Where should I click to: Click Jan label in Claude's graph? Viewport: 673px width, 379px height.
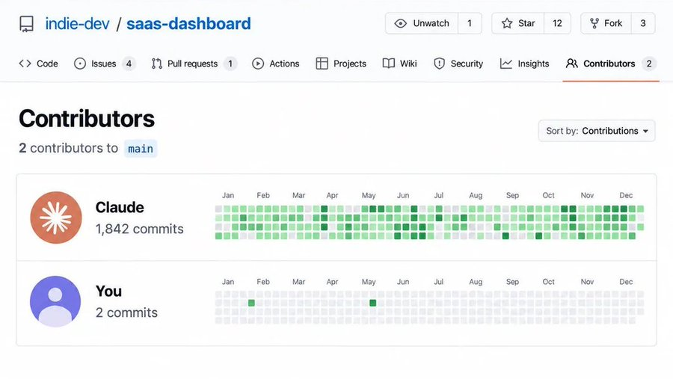[228, 195]
